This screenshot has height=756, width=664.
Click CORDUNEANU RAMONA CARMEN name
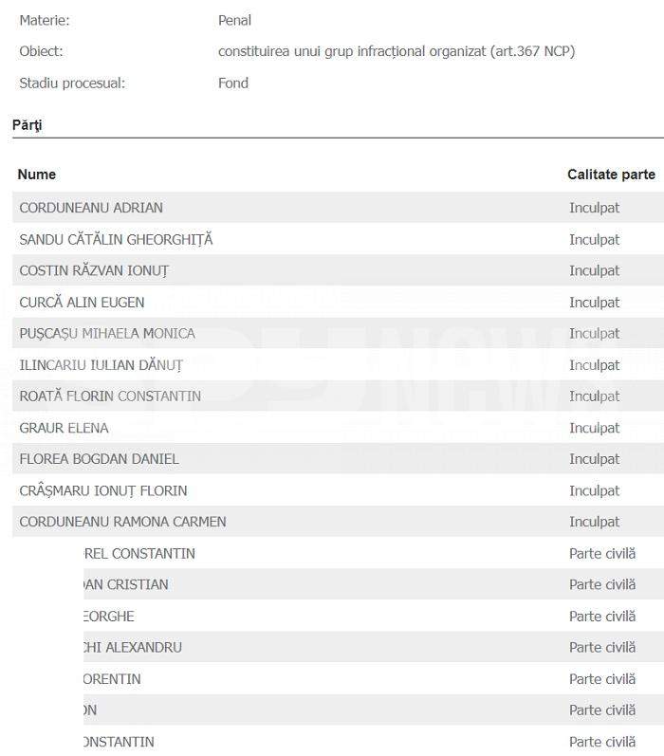tap(122, 522)
